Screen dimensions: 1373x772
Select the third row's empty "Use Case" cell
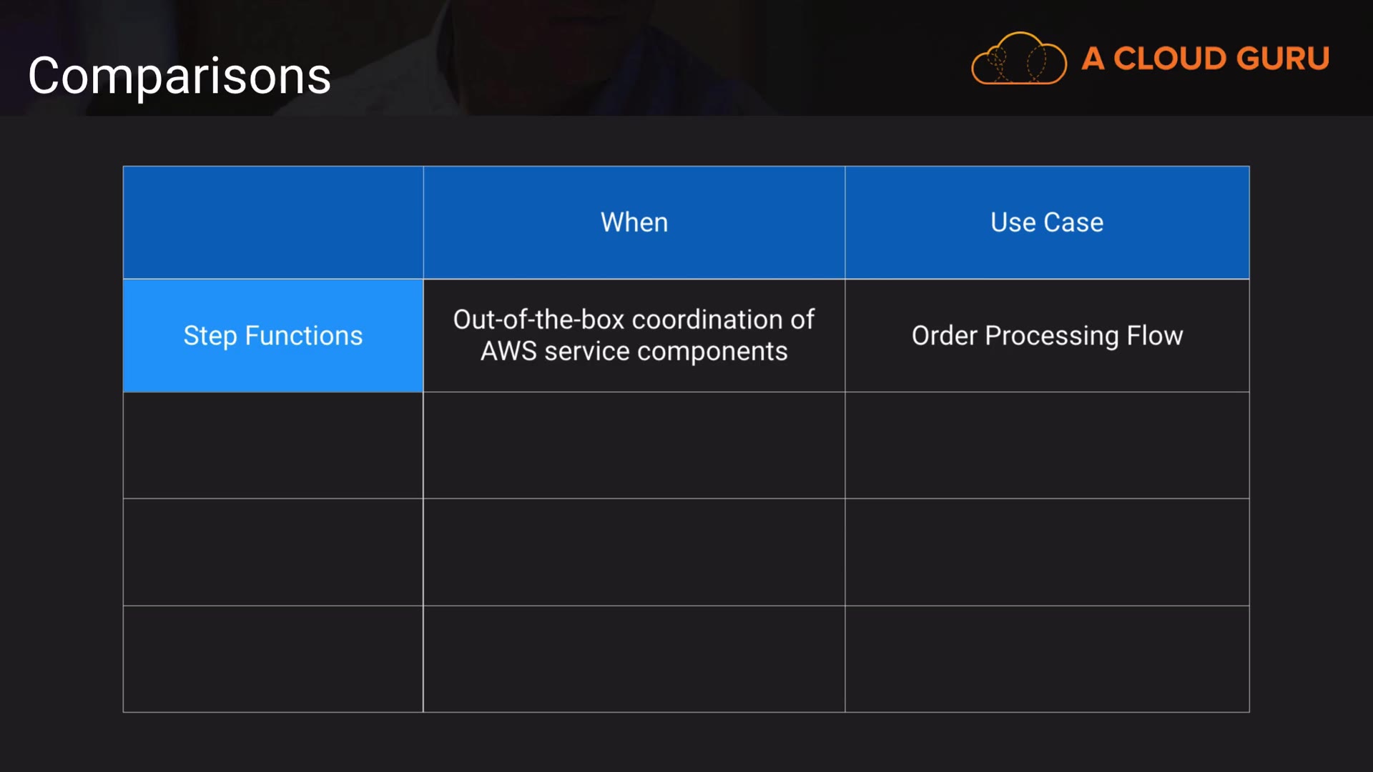coord(1046,552)
